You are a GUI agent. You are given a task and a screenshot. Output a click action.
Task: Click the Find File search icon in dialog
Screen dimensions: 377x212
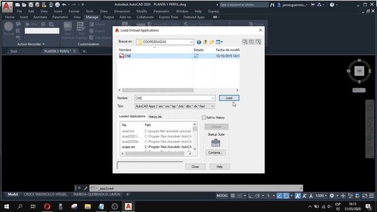[245, 42]
